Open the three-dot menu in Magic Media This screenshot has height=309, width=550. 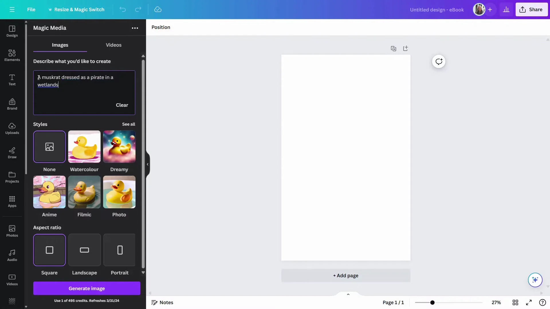tap(135, 28)
